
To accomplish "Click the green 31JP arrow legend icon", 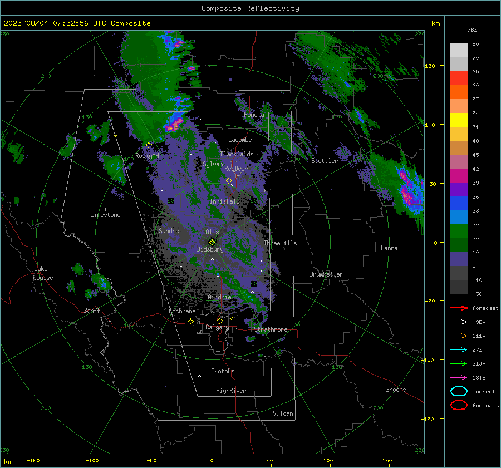I will click(459, 363).
